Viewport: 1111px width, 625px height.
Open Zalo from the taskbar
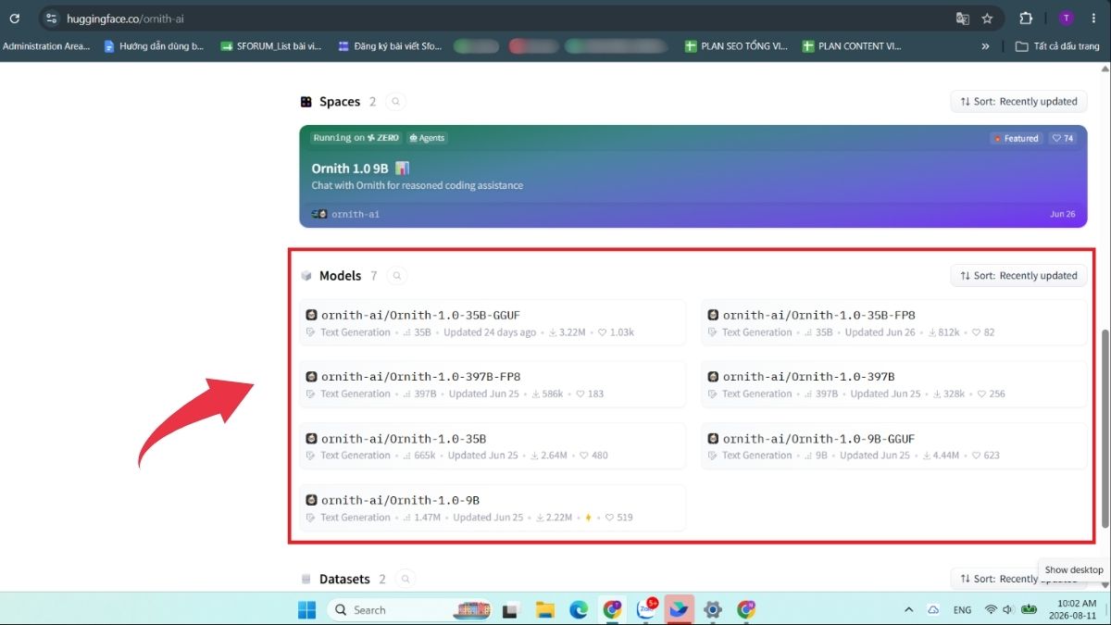[646, 609]
